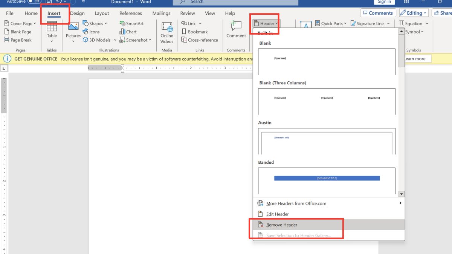
Task: Open Quick Parts menu
Action: click(x=330, y=23)
